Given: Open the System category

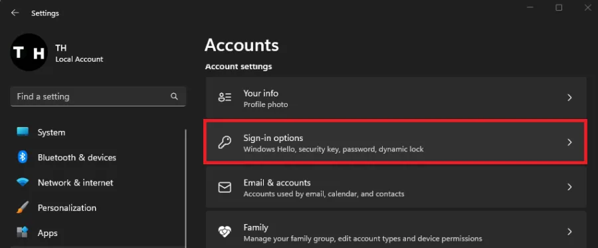Looking at the screenshot, I should pos(51,132).
